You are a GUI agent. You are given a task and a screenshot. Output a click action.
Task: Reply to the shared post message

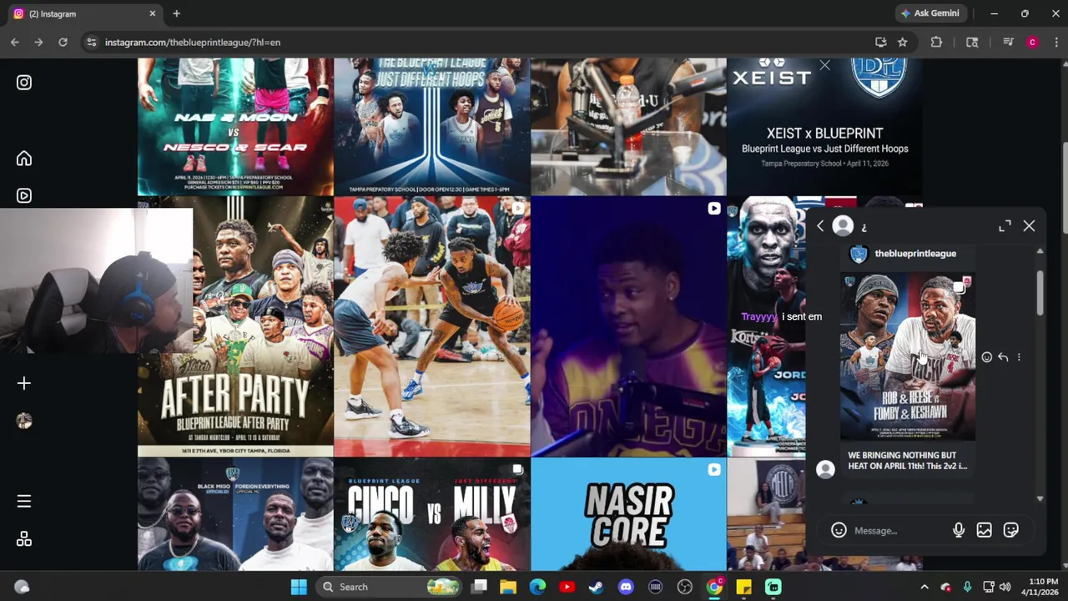pos(1003,357)
